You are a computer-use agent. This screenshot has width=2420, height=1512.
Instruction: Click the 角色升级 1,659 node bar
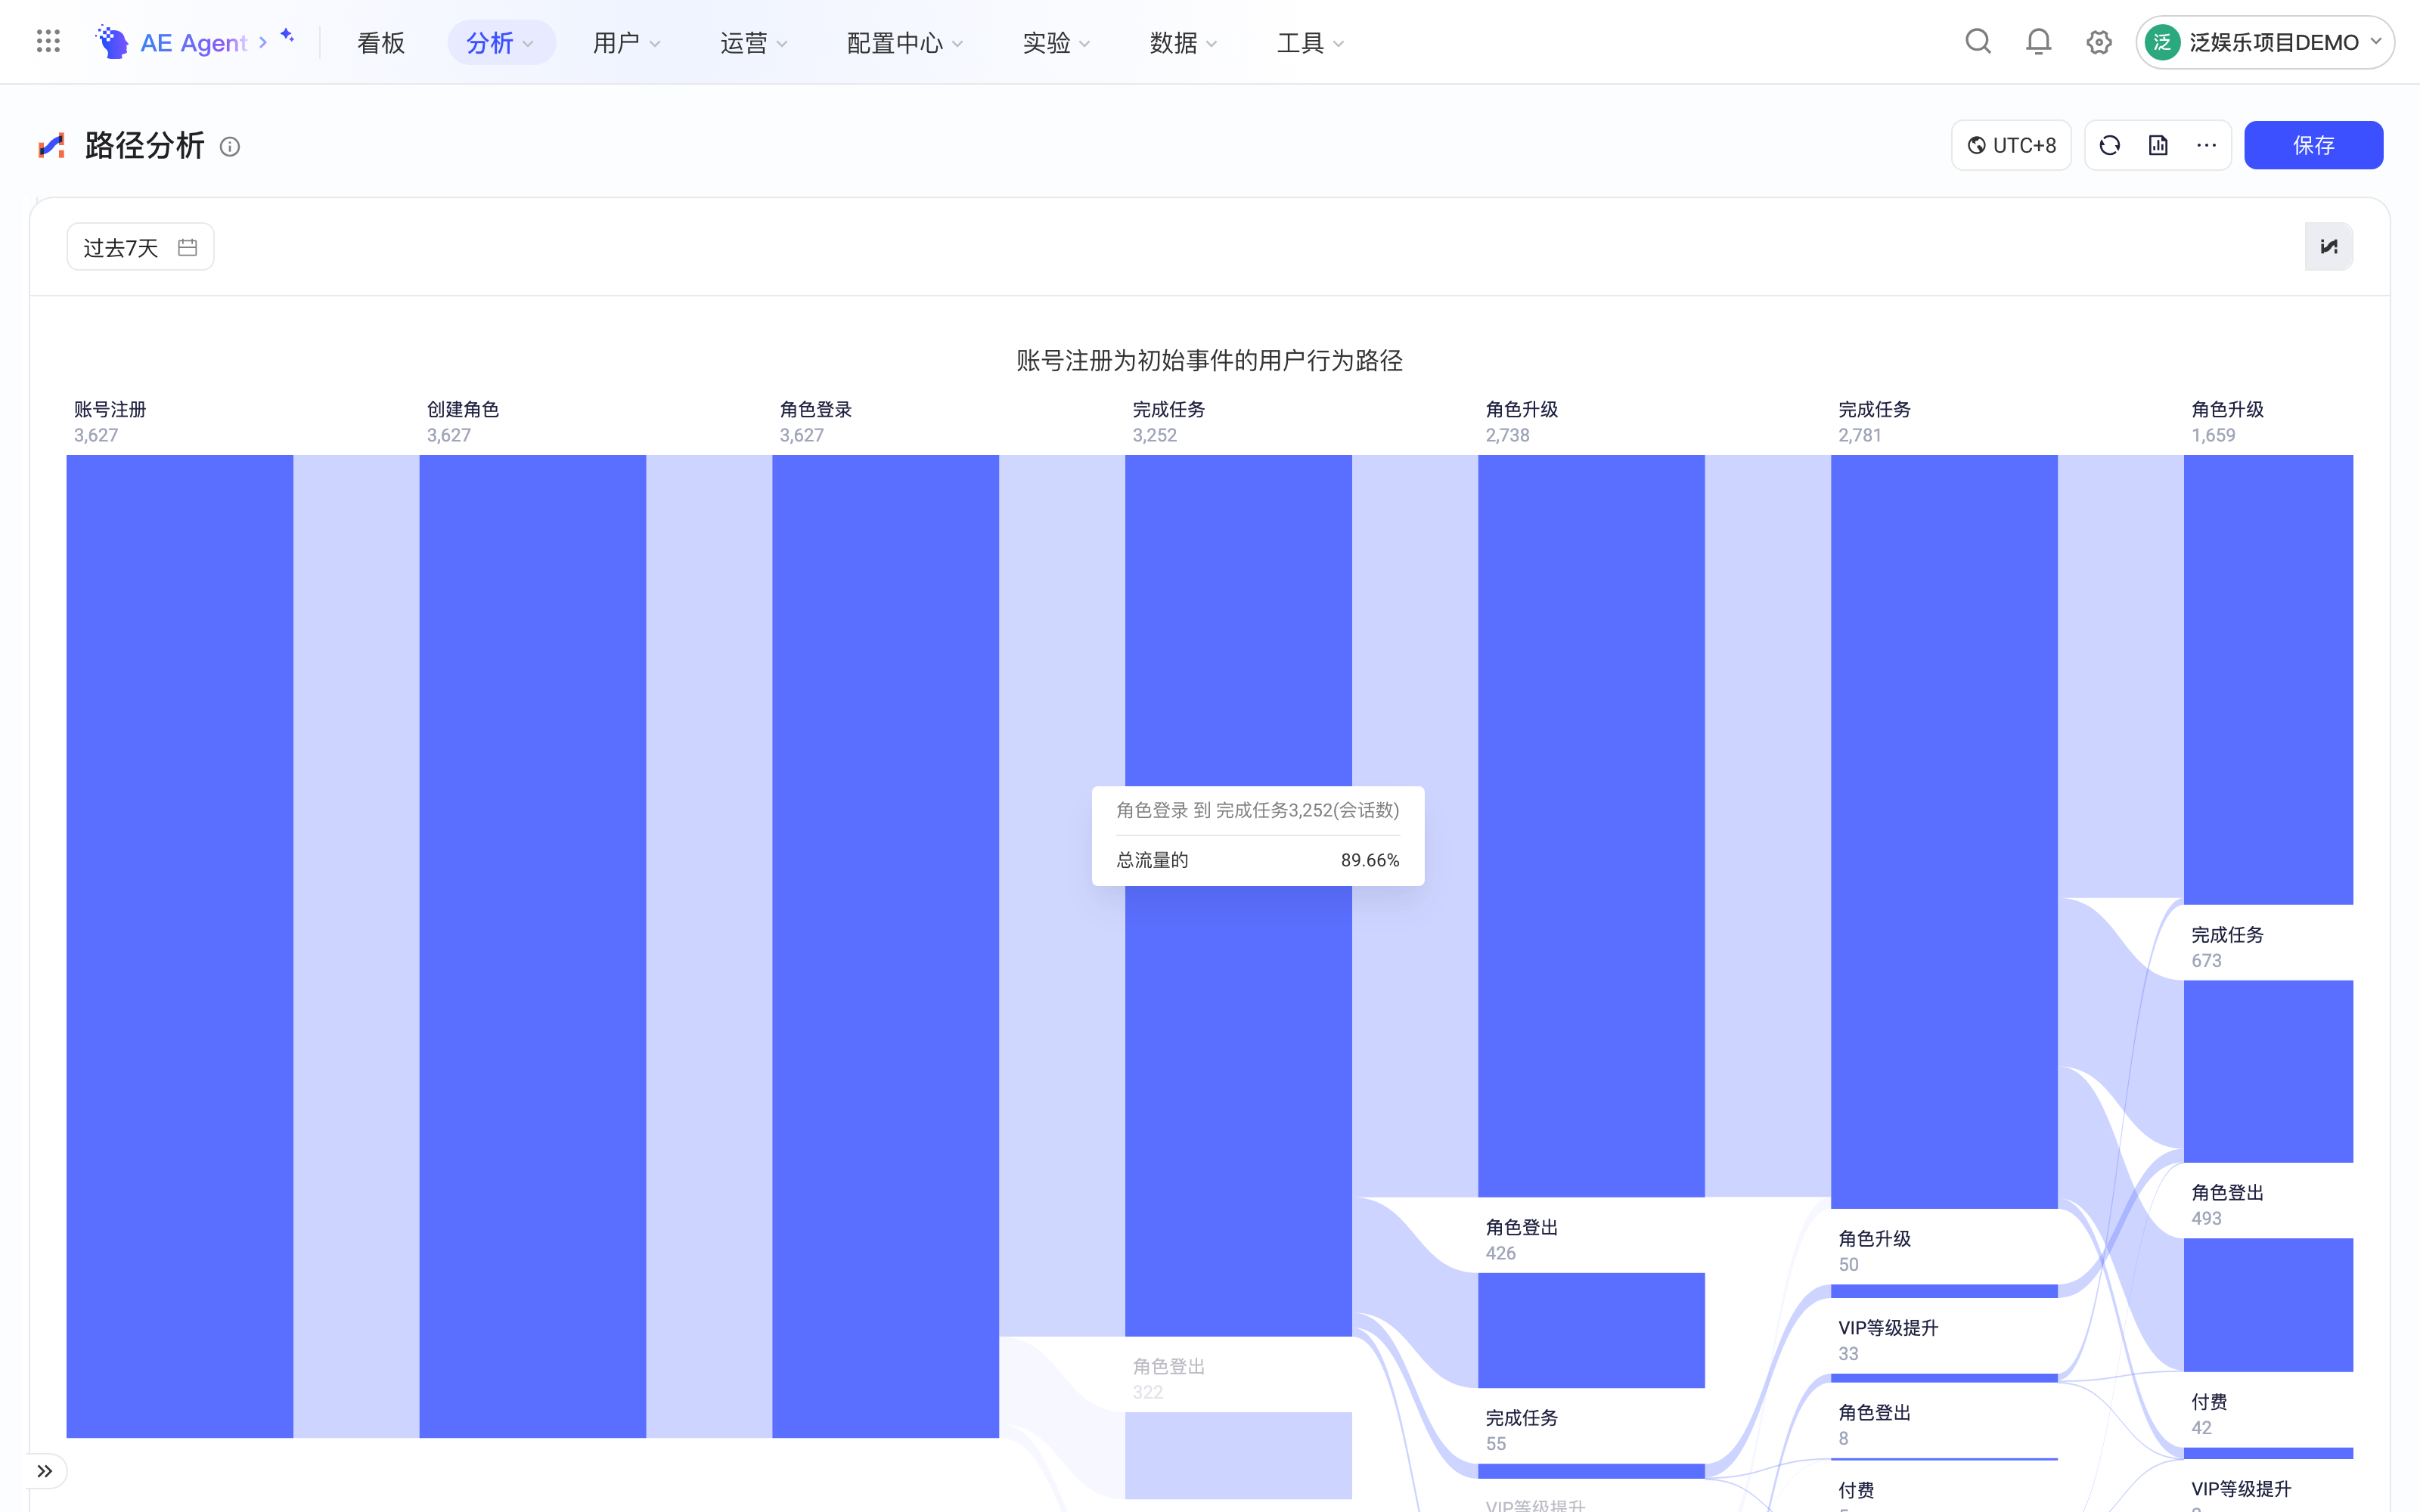coord(2268,680)
